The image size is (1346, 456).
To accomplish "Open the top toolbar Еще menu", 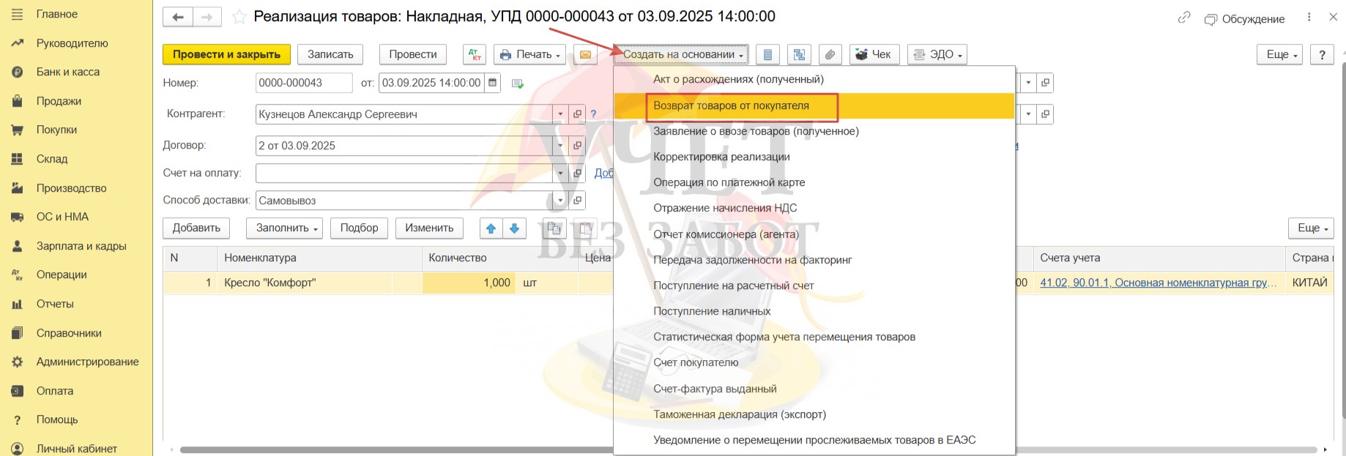I will point(1279,54).
